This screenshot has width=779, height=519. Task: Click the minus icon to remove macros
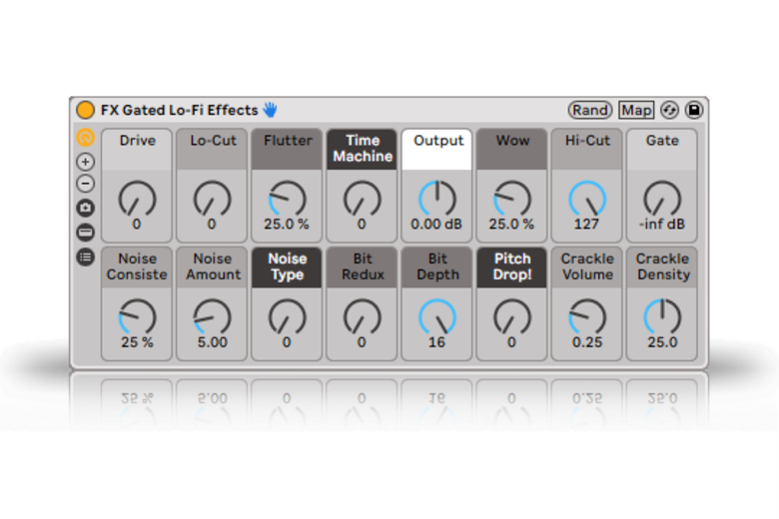coord(86,184)
